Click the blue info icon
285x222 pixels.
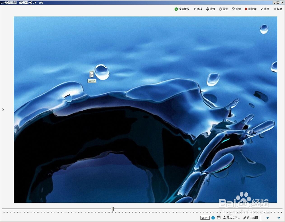[213, 218]
